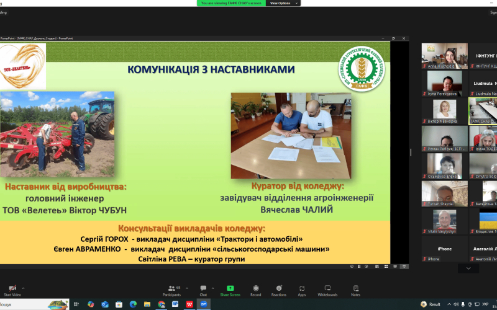The image size is (497, 310).
Task: Restore the shared PowerPoint window
Action: pos(393,38)
